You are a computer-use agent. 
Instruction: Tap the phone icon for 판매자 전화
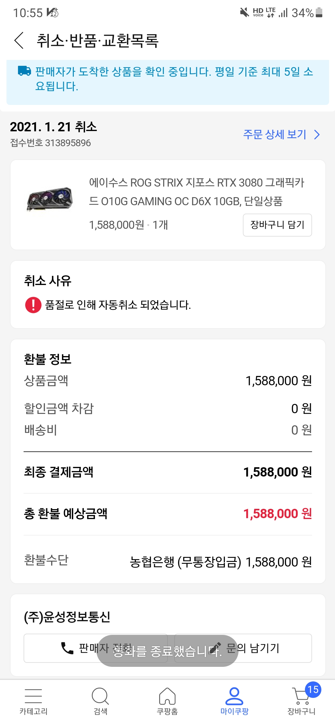coord(67,648)
